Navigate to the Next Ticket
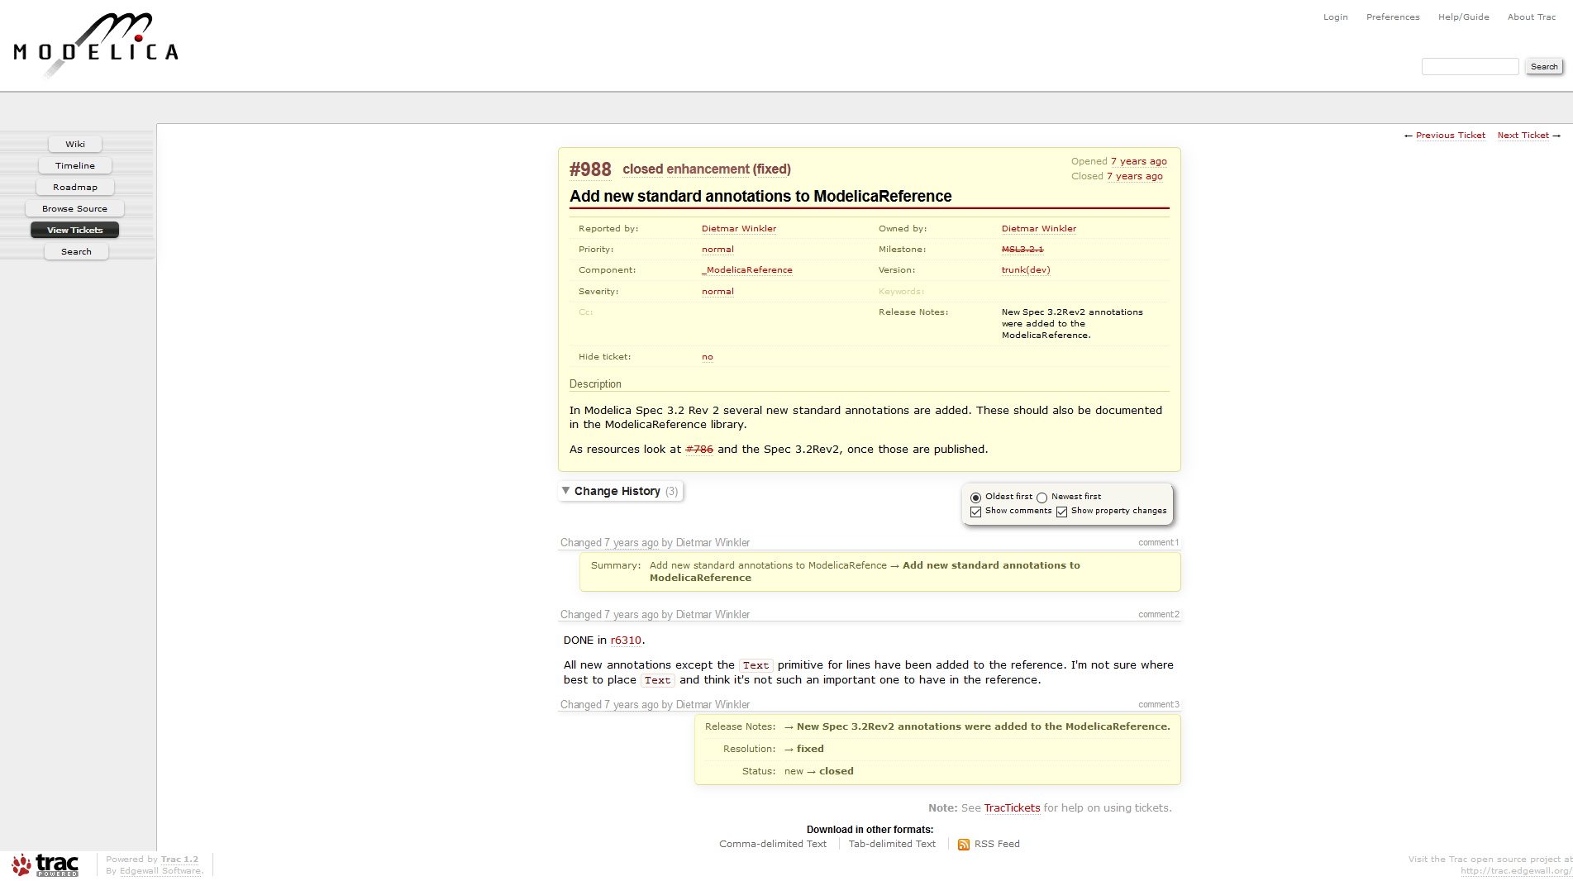The height and width of the screenshot is (881, 1573). point(1523,135)
